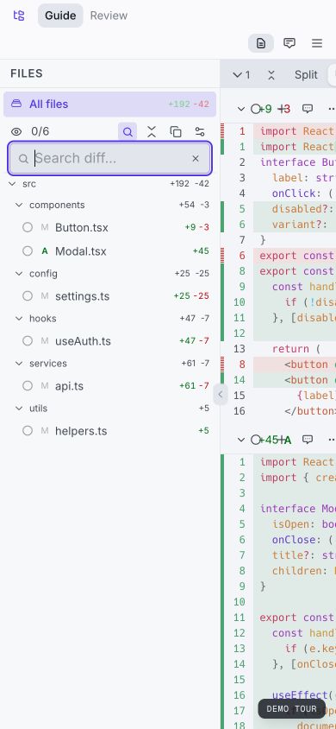The height and width of the screenshot is (729, 336).
Task: Collapse all folders in file tree
Action: coord(152,132)
